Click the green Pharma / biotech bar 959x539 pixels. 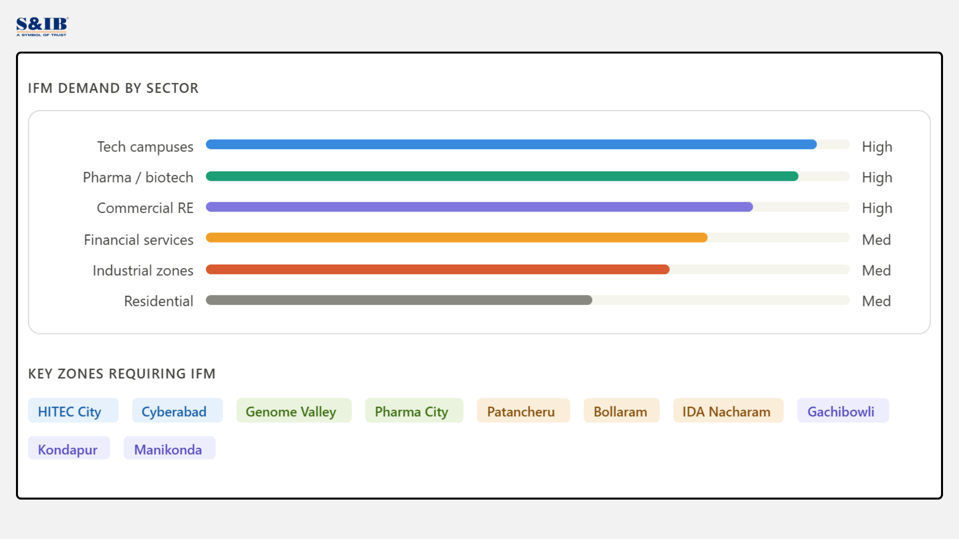click(x=501, y=176)
